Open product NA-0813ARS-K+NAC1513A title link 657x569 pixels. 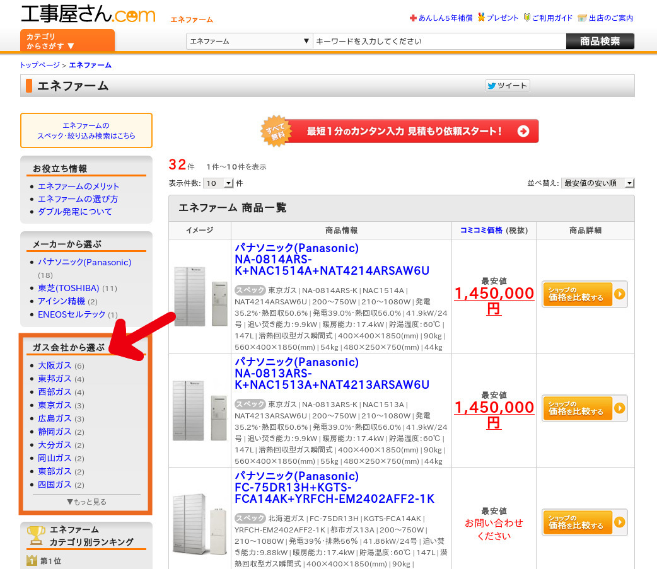pos(332,374)
